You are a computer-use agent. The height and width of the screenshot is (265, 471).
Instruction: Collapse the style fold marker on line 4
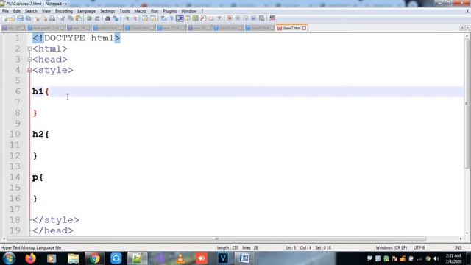(x=29, y=71)
